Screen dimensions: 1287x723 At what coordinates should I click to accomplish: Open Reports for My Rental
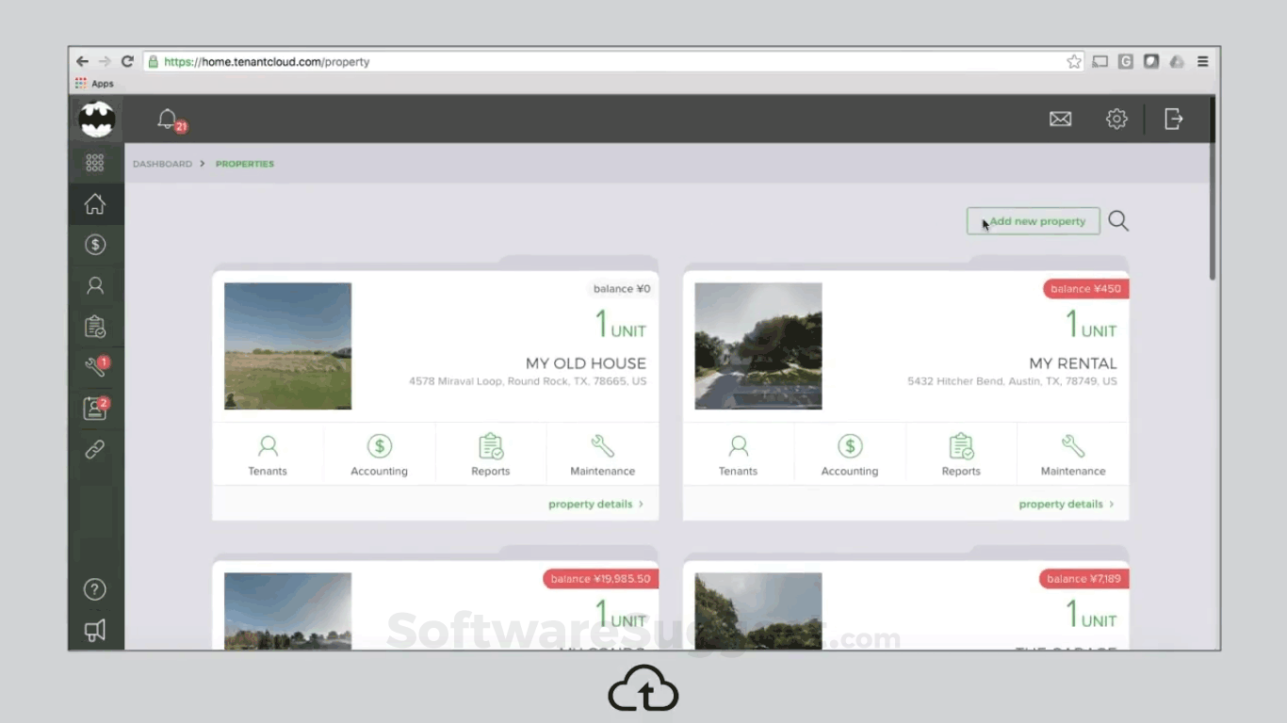(961, 455)
